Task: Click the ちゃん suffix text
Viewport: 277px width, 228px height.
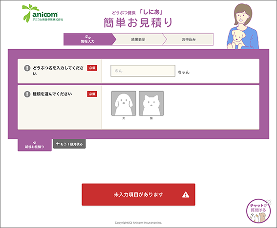Action: (x=184, y=72)
